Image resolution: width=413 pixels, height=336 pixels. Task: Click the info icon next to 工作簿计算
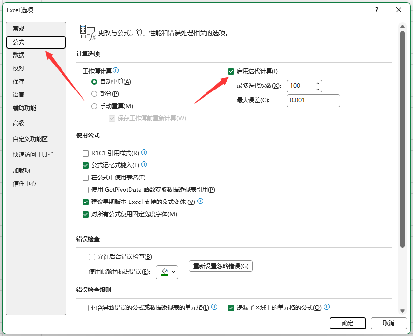[x=116, y=70]
